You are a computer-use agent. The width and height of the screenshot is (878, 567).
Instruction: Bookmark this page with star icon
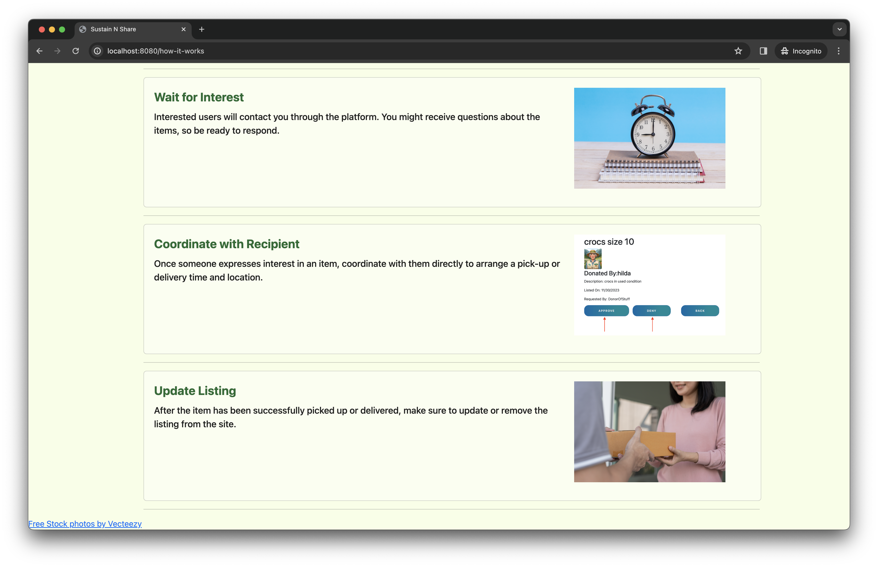pos(738,51)
